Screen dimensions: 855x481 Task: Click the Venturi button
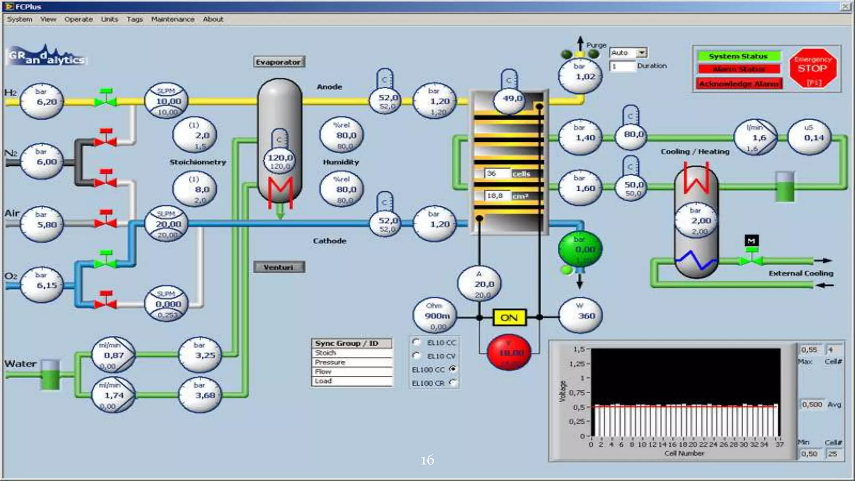tap(279, 267)
